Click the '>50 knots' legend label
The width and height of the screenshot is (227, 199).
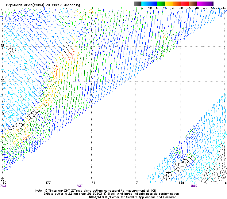coord(218,8)
